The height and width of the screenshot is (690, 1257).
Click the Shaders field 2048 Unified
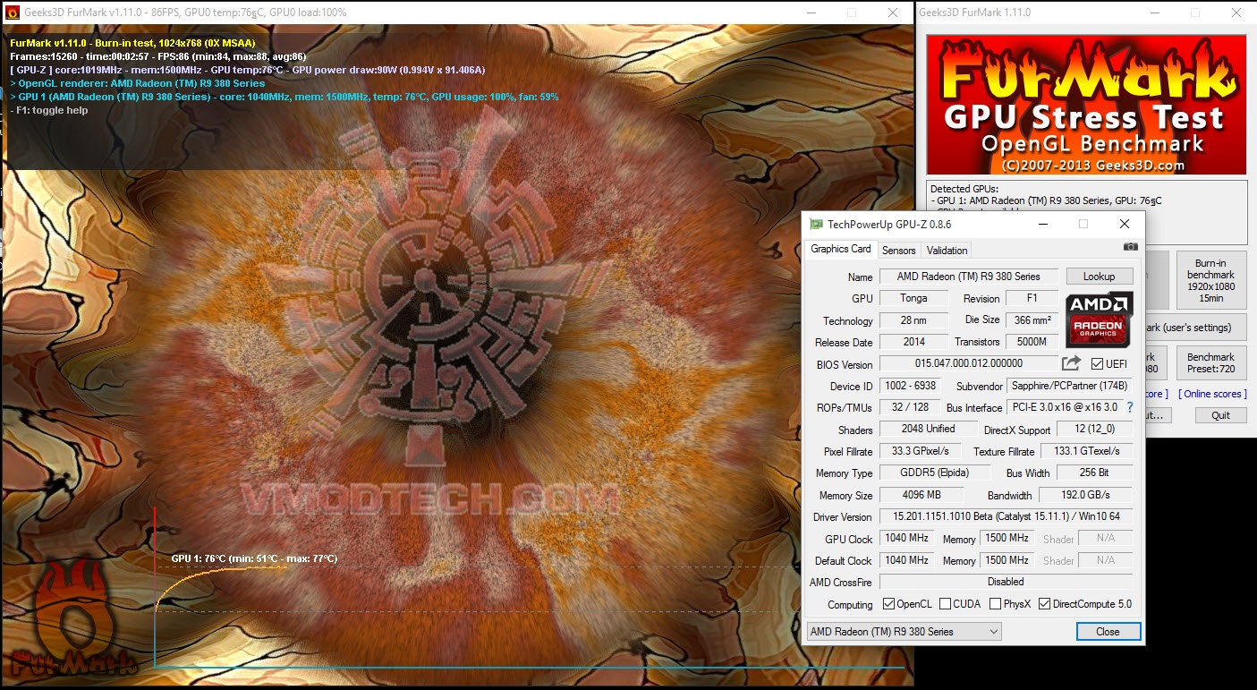pyautogui.click(x=928, y=429)
